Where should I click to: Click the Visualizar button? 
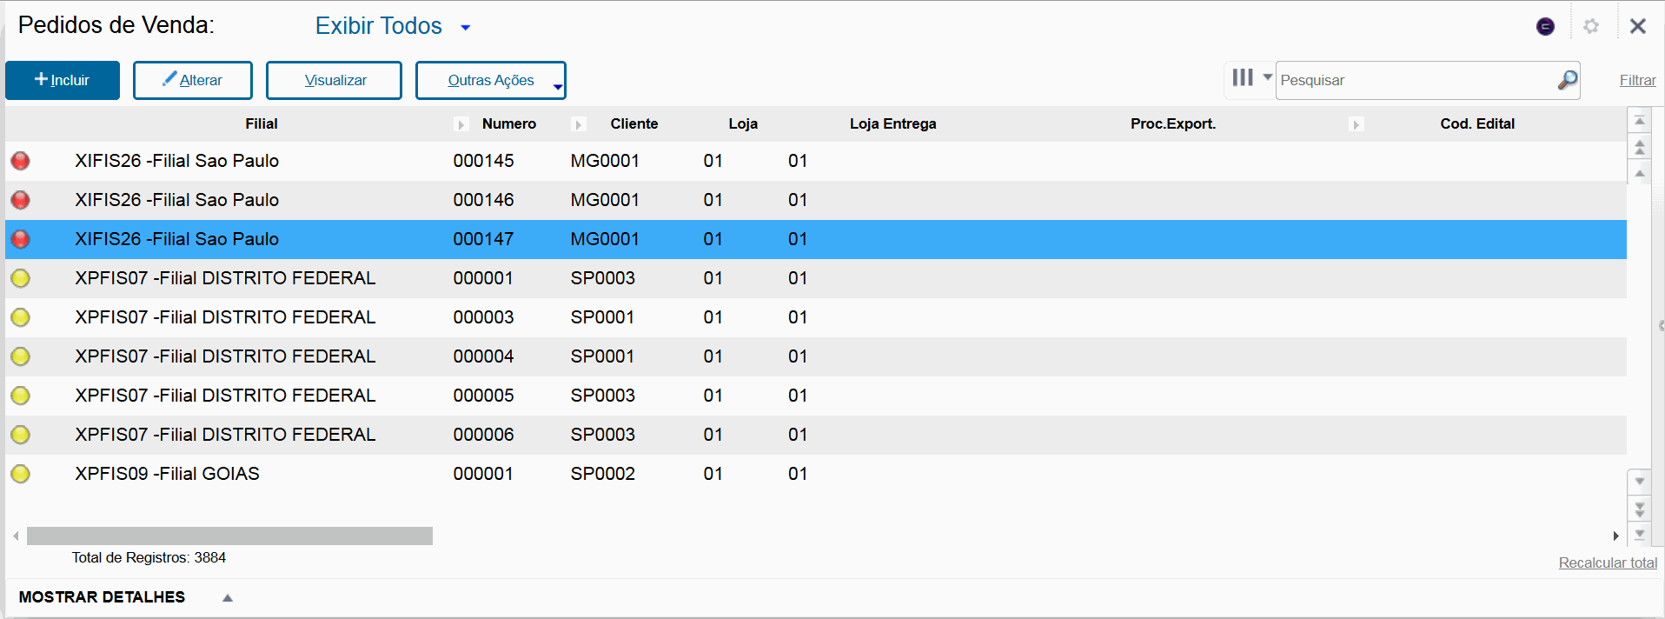335,81
